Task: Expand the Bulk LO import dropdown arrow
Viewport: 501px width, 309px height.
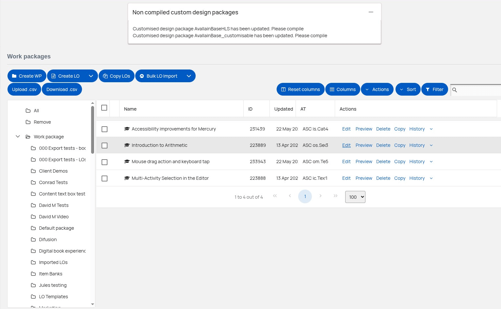Action: click(x=189, y=76)
